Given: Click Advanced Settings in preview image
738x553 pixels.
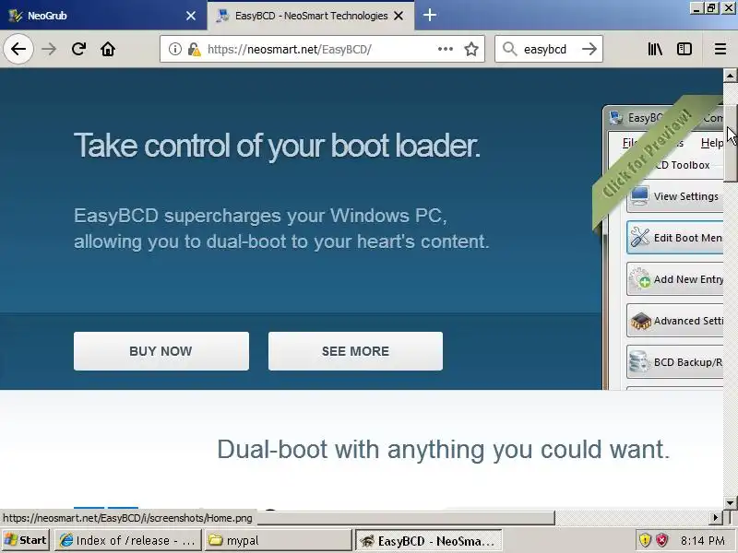Looking at the screenshot, I should [675, 321].
